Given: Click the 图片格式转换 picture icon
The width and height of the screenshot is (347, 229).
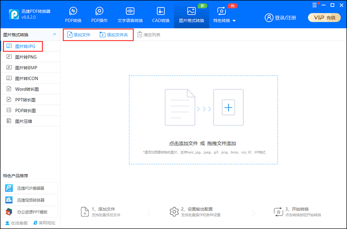Looking at the screenshot, I should 191,11.
